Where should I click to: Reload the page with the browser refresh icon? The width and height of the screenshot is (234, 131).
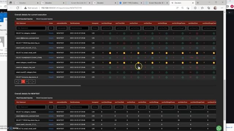click(18, 8)
